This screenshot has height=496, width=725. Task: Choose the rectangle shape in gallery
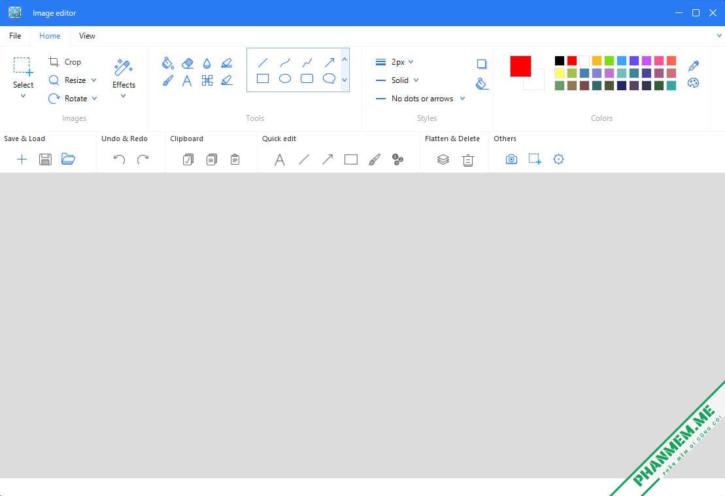263,78
